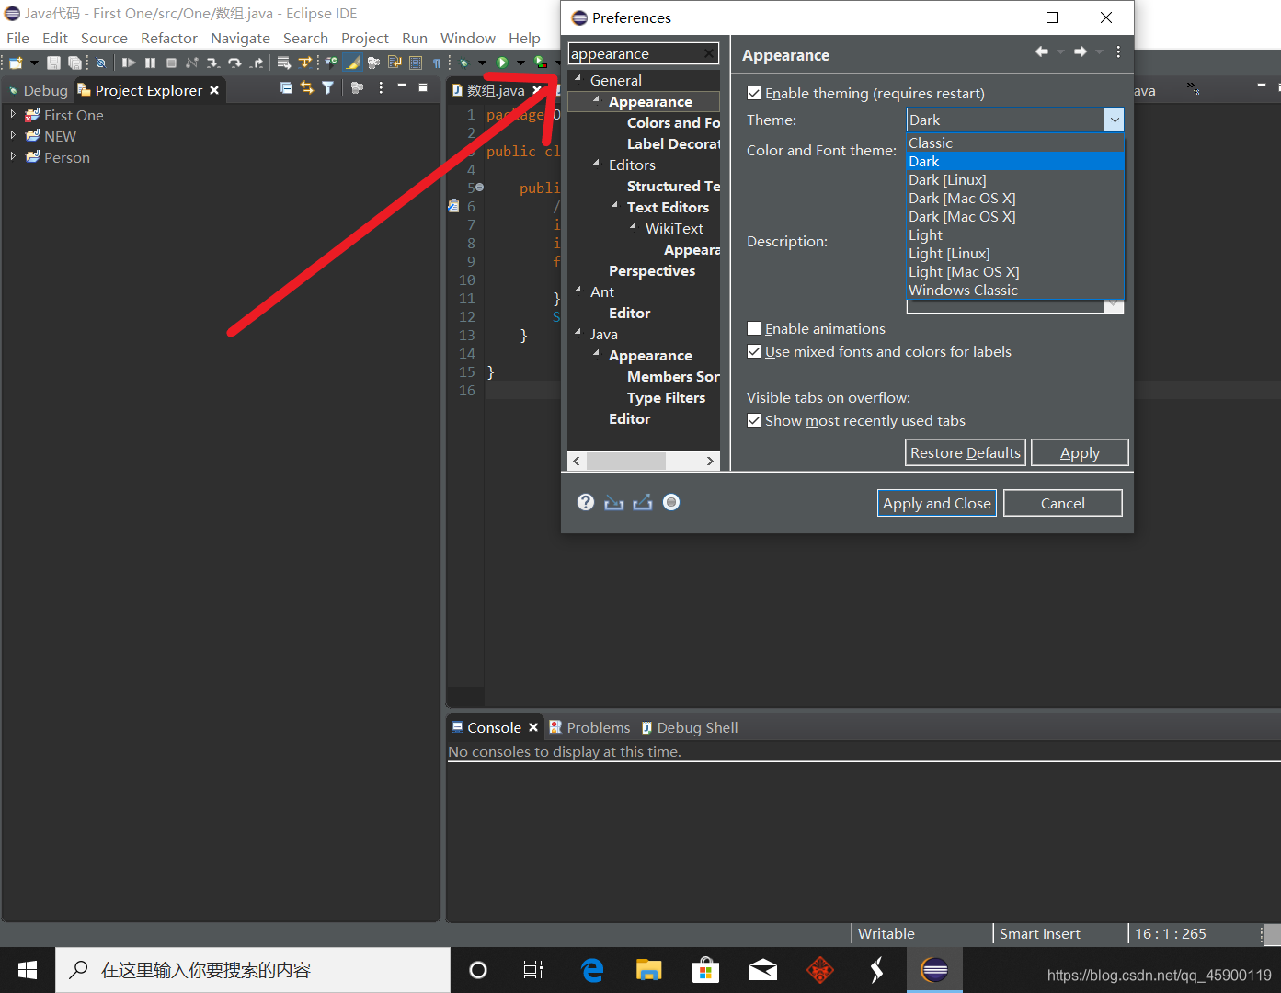Click the Import preferences icon
Image resolution: width=1281 pixels, height=993 pixels.
614,502
